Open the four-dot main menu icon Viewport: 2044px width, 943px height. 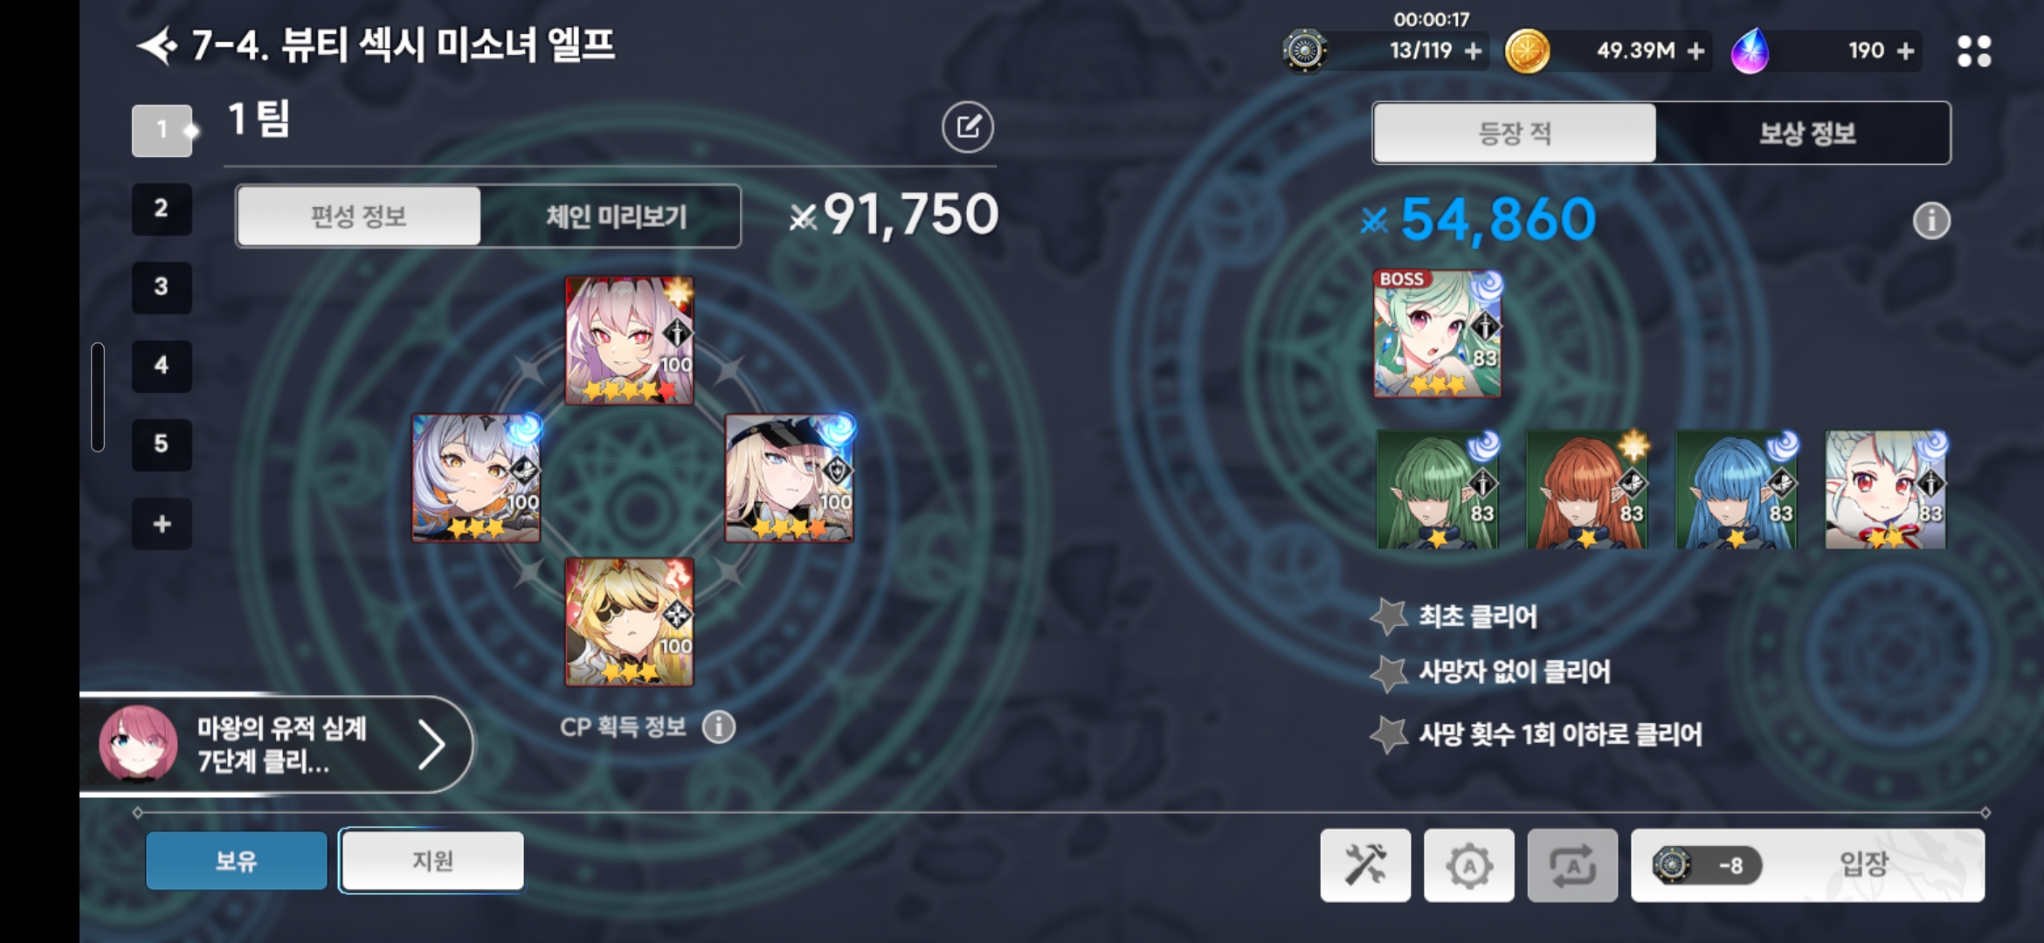(x=1974, y=51)
